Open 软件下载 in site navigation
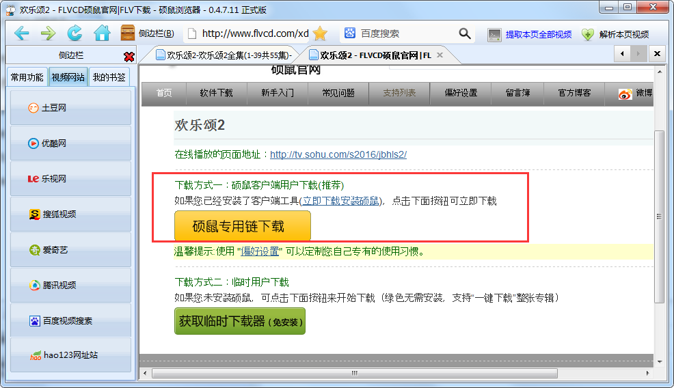674x388 pixels. coord(216,93)
